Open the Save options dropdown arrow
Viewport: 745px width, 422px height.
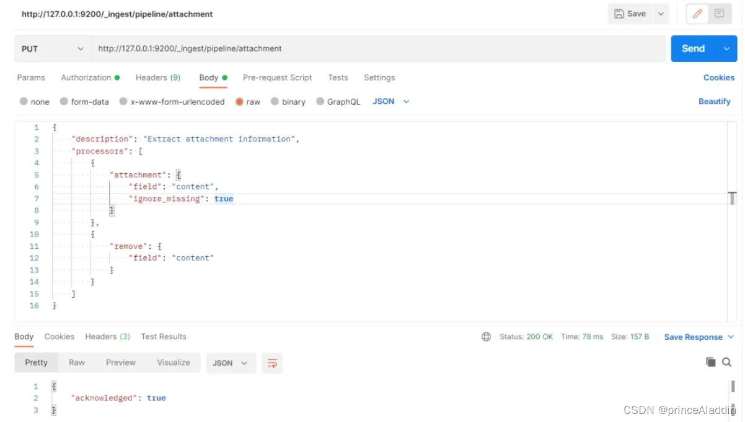coord(661,14)
